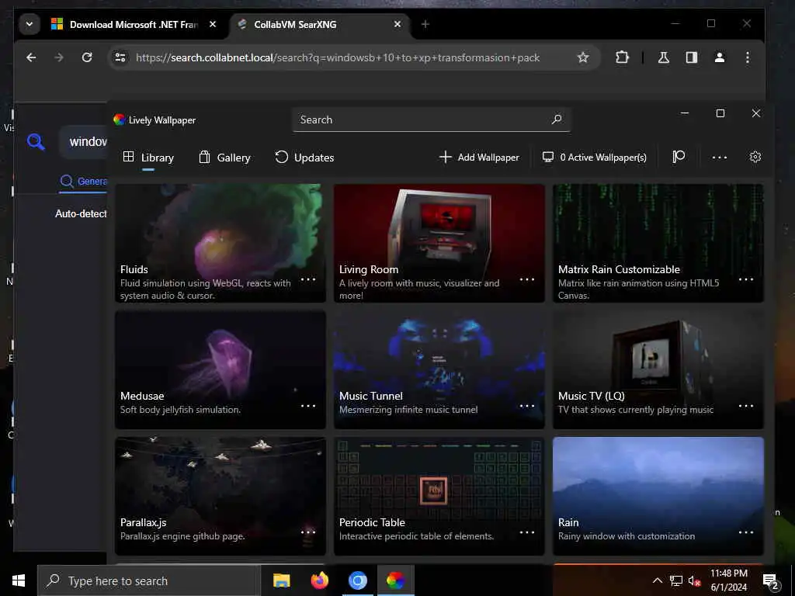Select the Medusae jellyfish wallpaper
This screenshot has width=795, height=596.
point(220,369)
